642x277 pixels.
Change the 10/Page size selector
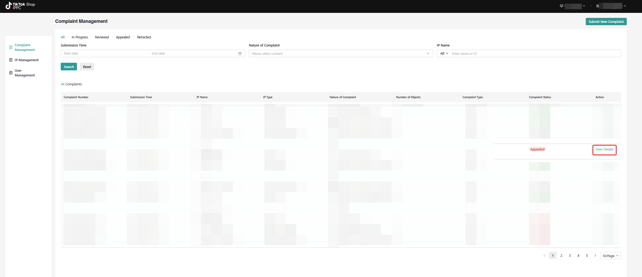click(610, 255)
